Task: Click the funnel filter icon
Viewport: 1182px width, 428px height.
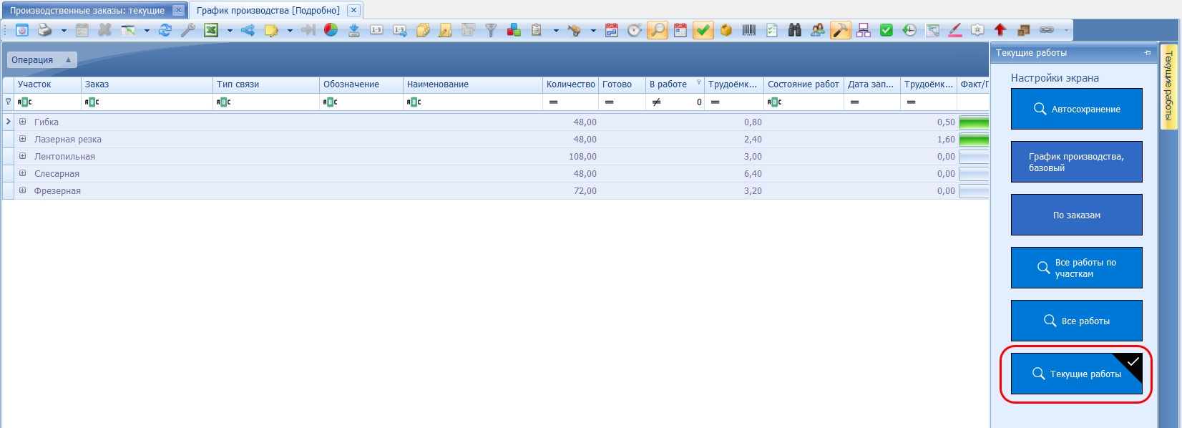Action: pyautogui.click(x=491, y=30)
